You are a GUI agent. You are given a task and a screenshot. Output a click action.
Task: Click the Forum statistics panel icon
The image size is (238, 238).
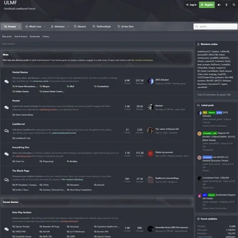198,219
